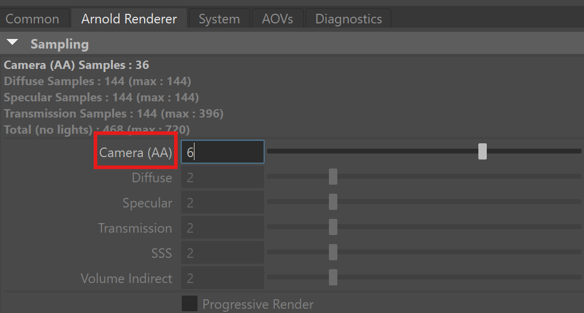Select the Arnold Renderer tab
Viewport: 584px width, 313px height.
(x=129, y=19)
